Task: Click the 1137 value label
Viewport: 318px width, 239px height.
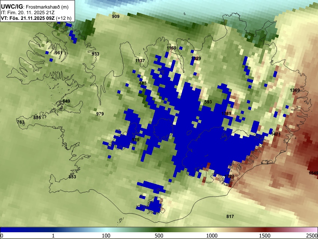Action: (140, 61)
